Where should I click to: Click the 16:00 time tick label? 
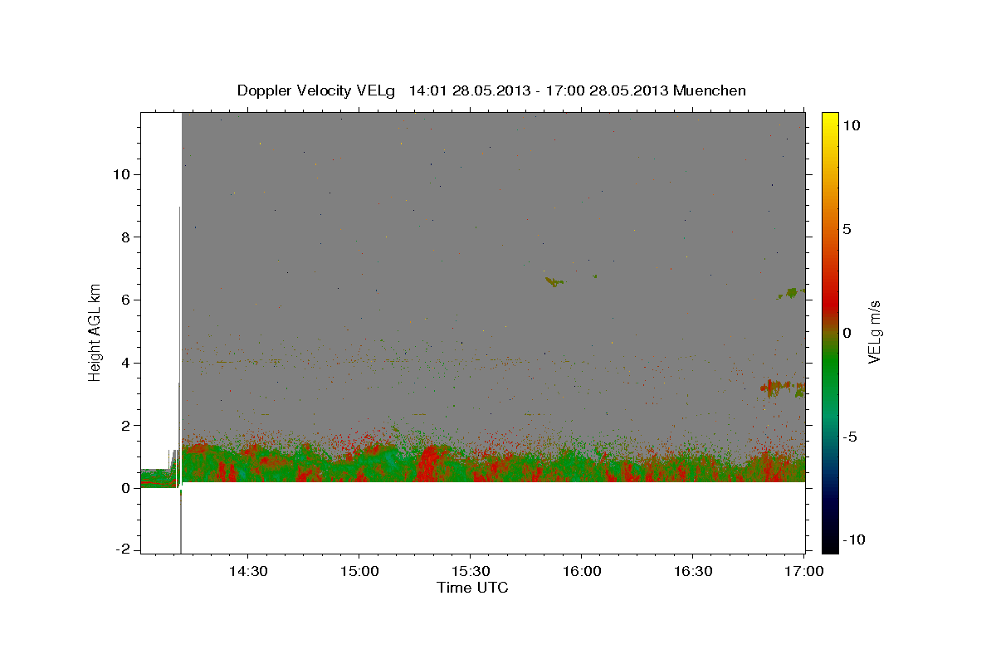(x=581, y=571)
